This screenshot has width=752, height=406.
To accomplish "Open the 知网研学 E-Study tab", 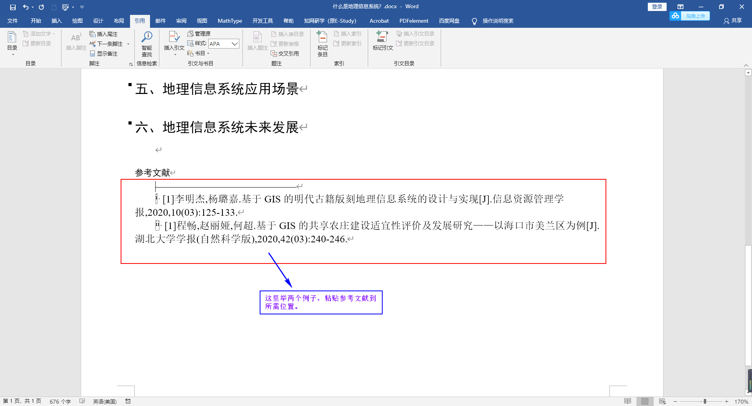I will 330,21.
